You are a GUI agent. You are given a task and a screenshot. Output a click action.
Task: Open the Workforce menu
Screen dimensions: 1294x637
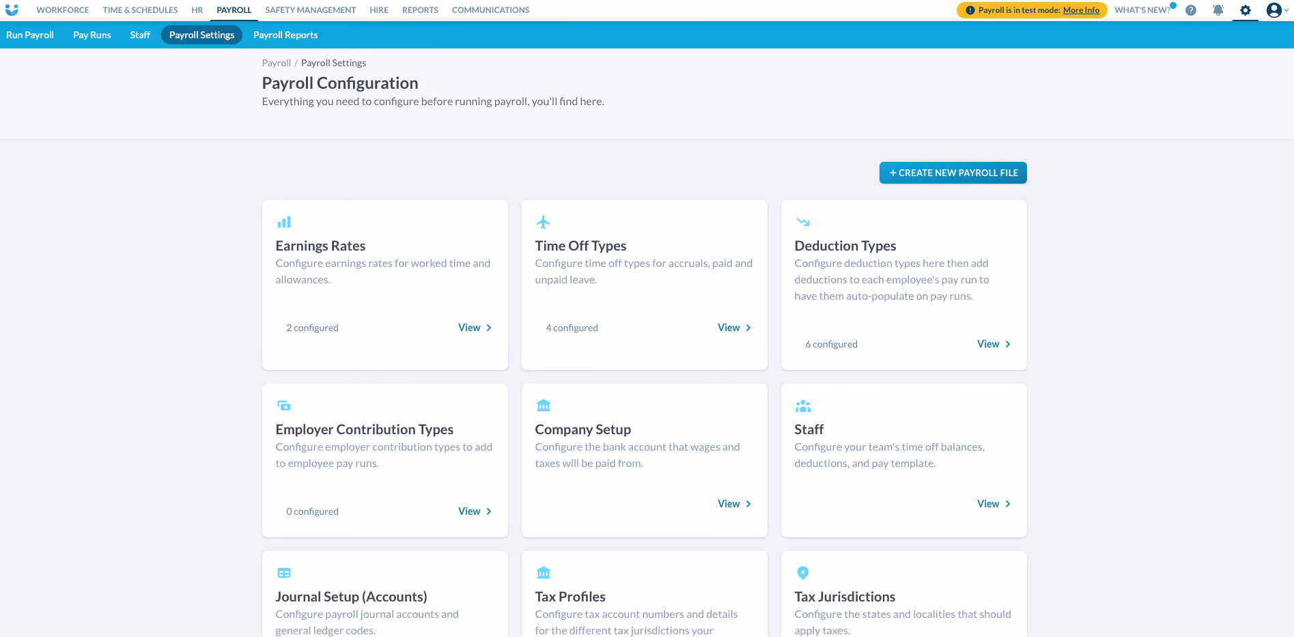tap(63, 10)
